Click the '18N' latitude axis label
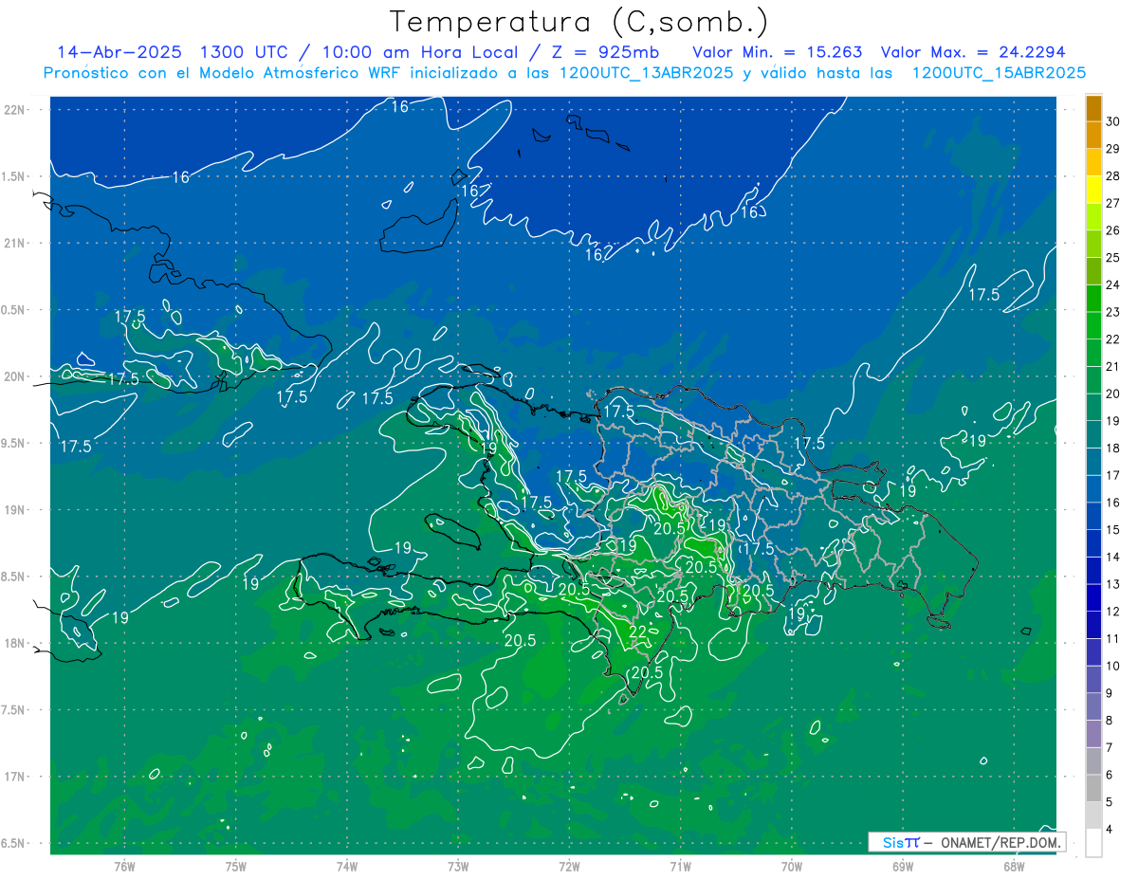 click(x=15, y=643)
